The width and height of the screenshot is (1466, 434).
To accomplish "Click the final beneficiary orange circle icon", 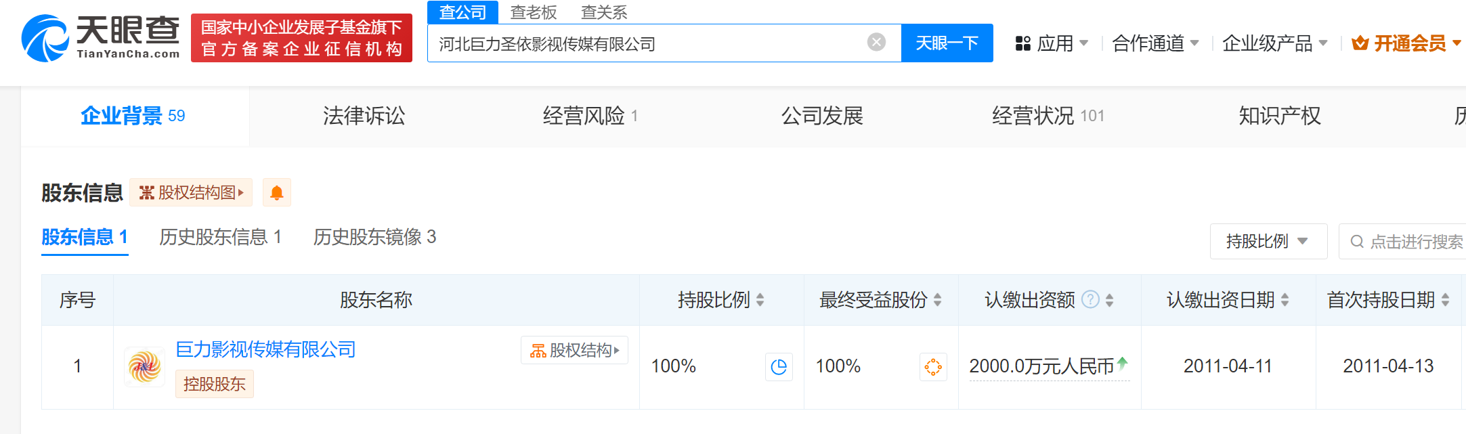I will tap(933, 367).
